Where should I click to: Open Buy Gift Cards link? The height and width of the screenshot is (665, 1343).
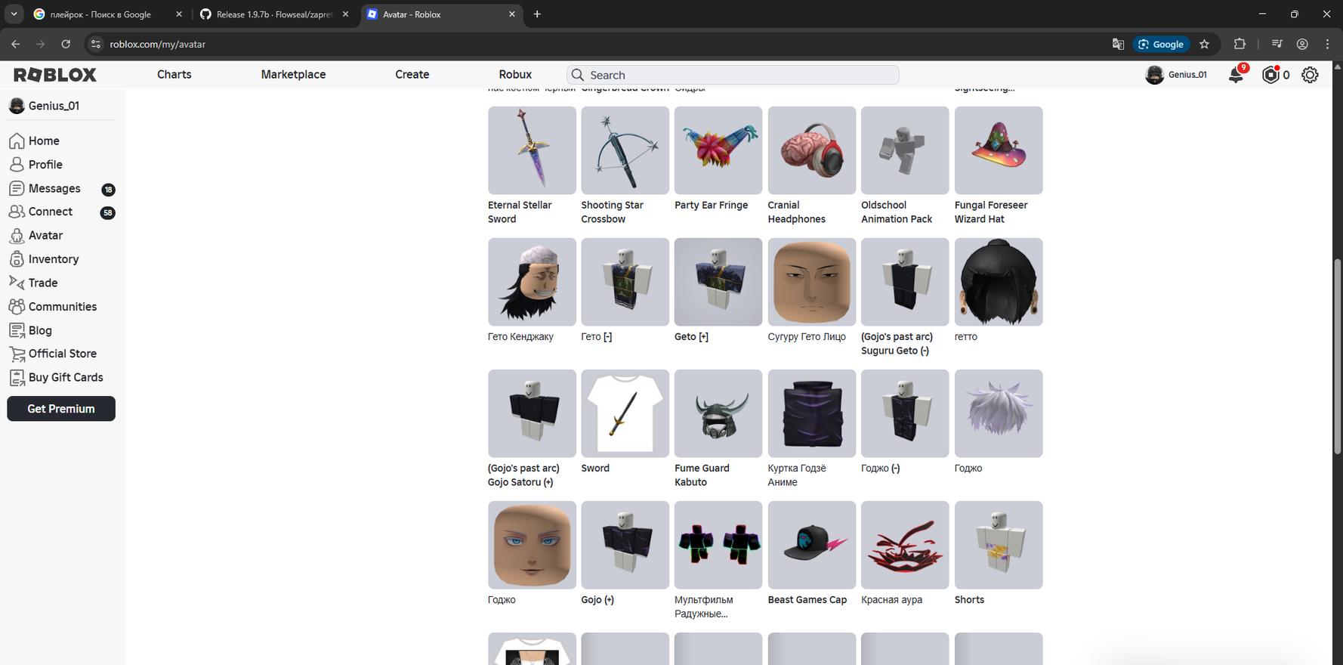coord(65,377)
